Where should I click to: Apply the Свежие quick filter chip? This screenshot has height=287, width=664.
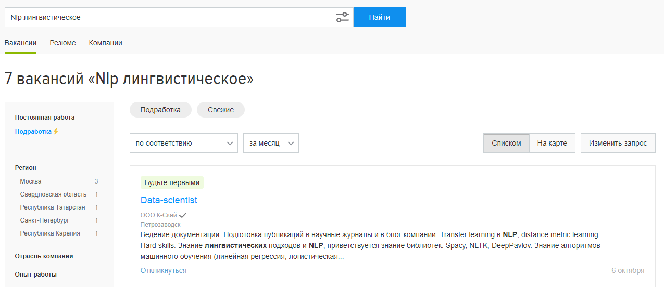click(x=221, y=110)
